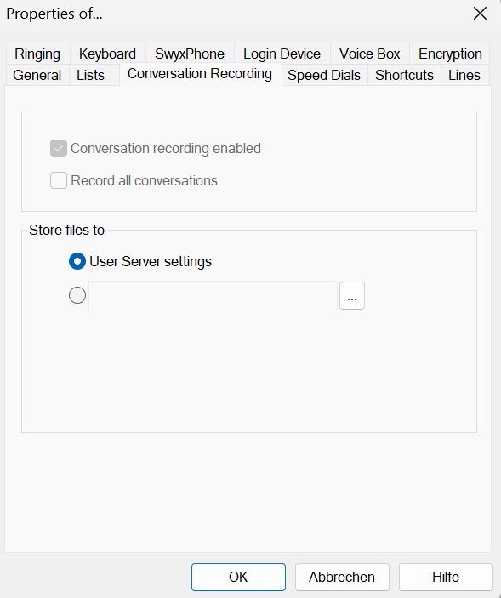Go to the Voice Box tab
The image size is (501, 598).
(369, 54)
